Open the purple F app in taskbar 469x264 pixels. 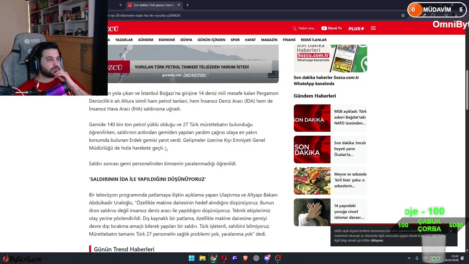tap(235, 258)
